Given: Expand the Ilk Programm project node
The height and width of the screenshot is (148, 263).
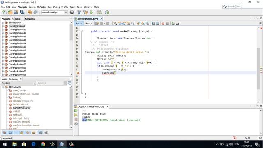Looking at the screenshot, I should (x=3, y=23).
